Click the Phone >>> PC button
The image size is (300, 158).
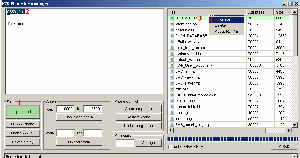[x=23, y=133]
